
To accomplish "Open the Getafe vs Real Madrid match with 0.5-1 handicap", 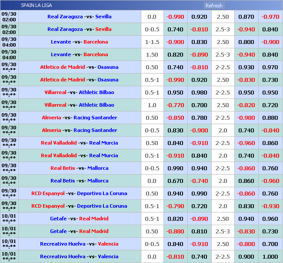I will click(79, 219).
